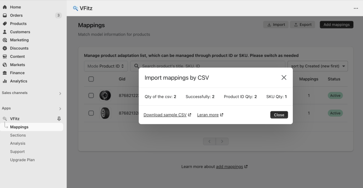Screen dimensions: 363x188
Task: Close the Import mappings dialog with X
Action: (284, 77)
